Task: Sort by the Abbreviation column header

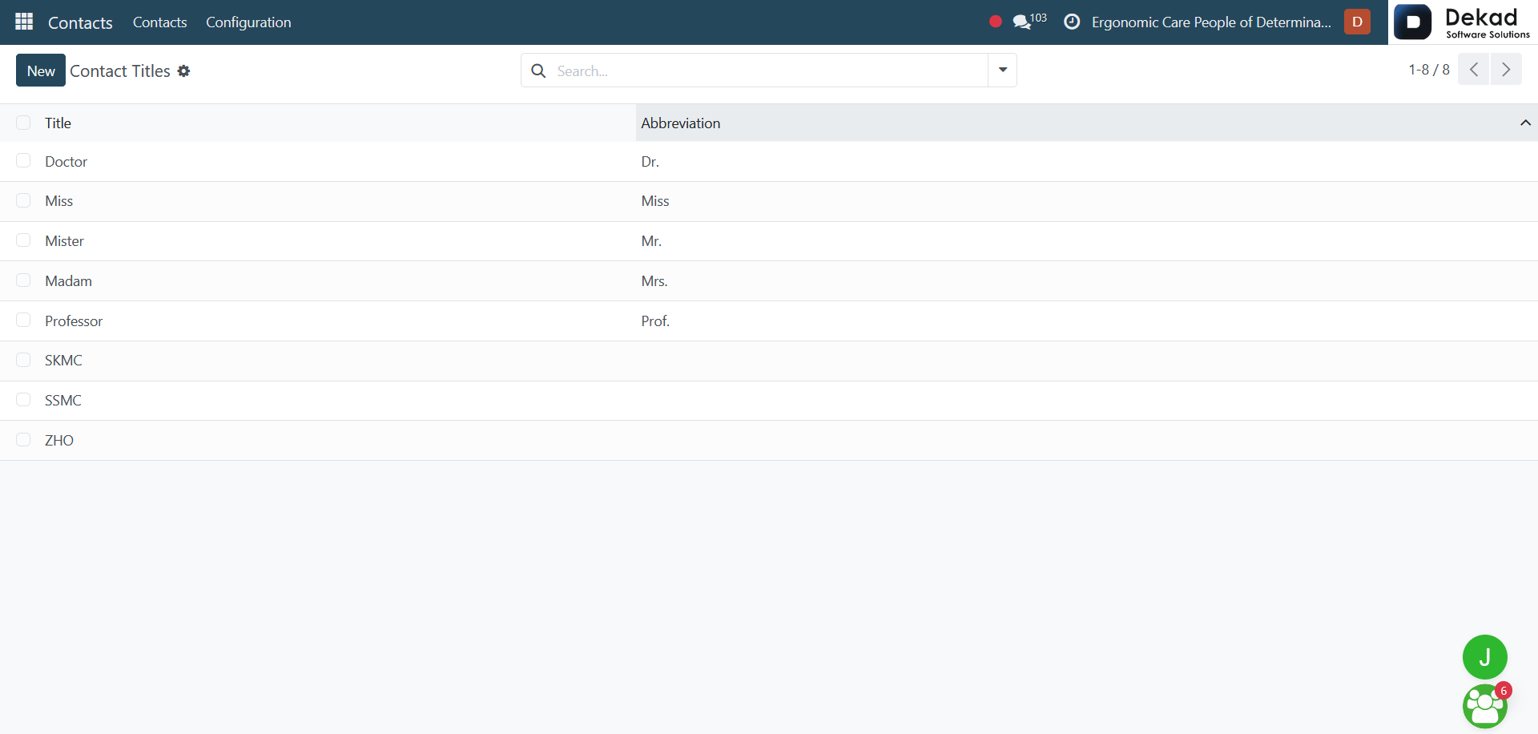Action: (x=680, y=123)
